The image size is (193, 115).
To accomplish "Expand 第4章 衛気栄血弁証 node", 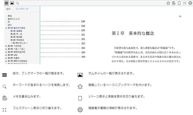I will [x=6, y=52].
